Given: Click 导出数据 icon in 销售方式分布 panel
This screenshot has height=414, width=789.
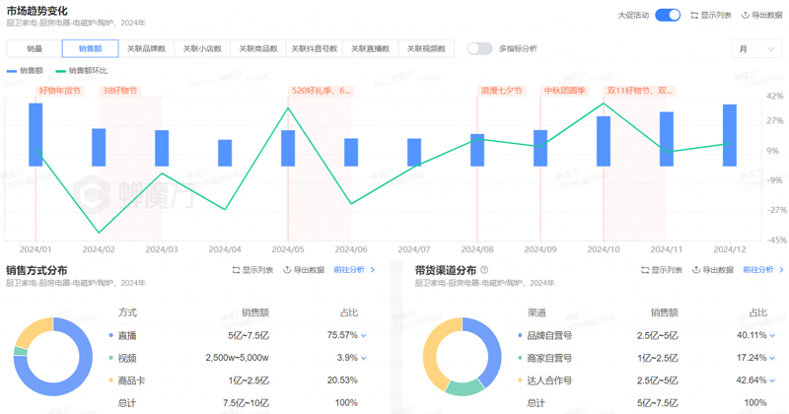Looking at the screenshot, I should [x=287, y=270].
